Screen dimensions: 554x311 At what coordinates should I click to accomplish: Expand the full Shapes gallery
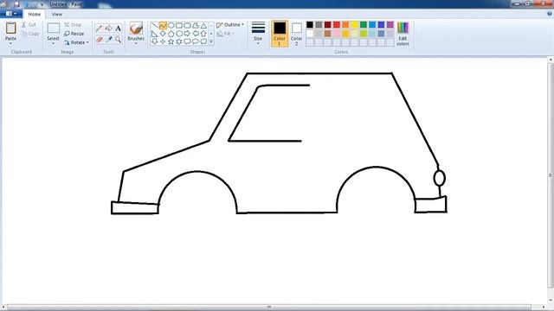click(211, 41)
